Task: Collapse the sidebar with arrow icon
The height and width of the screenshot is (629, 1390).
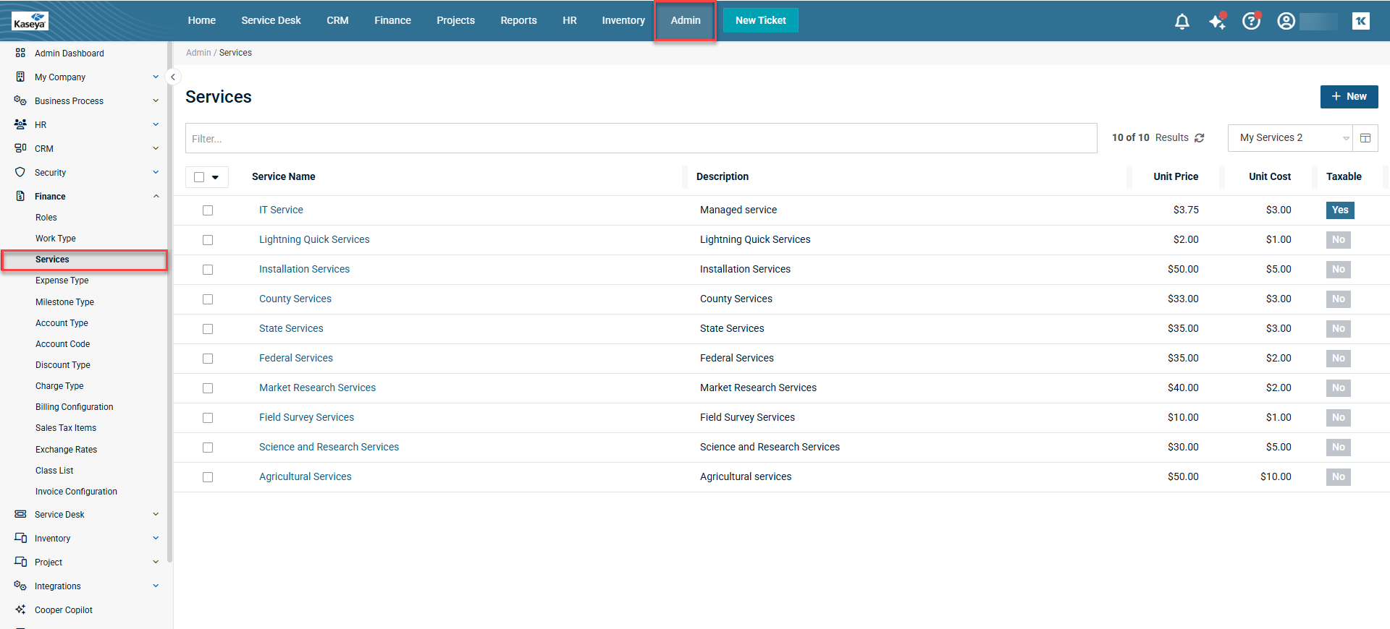Action: [173, 77]
